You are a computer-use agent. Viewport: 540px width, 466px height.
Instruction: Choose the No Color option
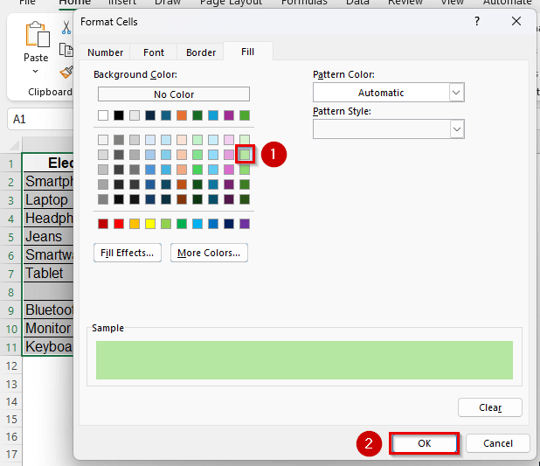[173, 94]
